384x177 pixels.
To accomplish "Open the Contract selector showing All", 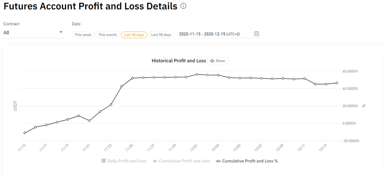I will [34, 33].
